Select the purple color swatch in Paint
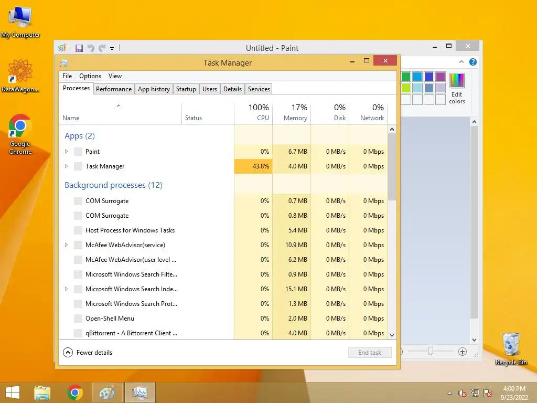The image size is (537, 403). click(441, 77)
